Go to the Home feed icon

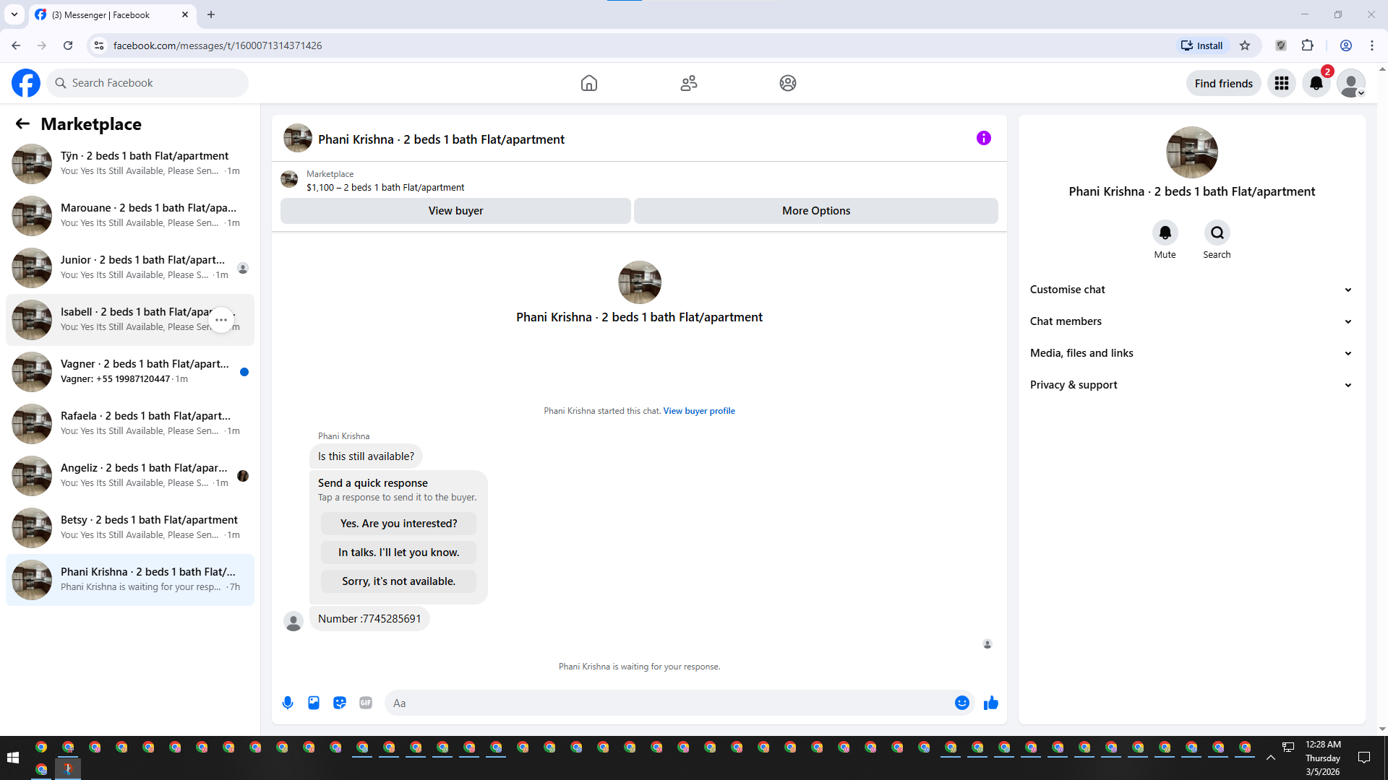[x=589, y=83]
